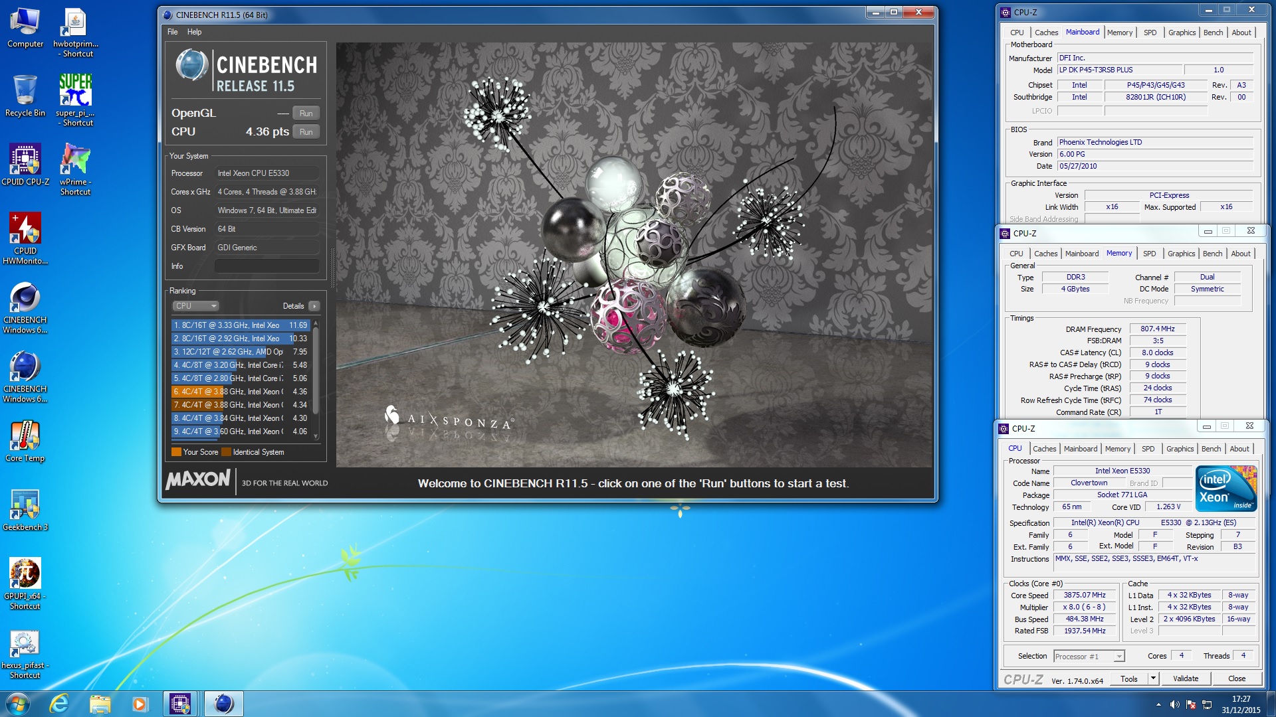The width and height of the screenshot is (1276, 717).
Task: Click the CINEBENCH sphere logo
Action: coord(191,65)
